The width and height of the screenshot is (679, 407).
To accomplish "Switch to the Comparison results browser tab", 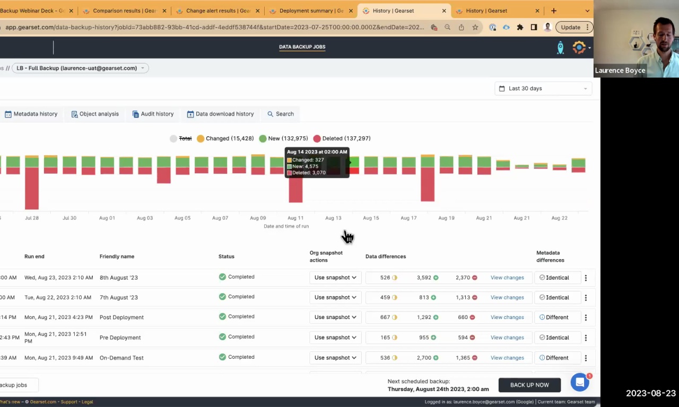I will click(125, 11).
